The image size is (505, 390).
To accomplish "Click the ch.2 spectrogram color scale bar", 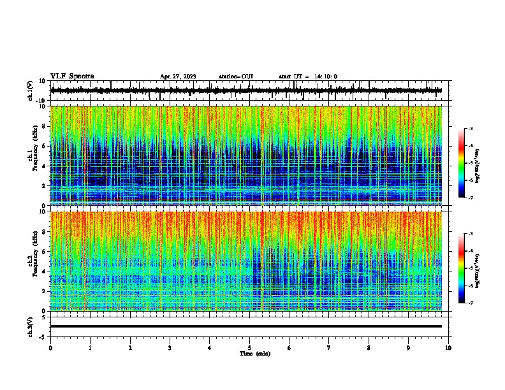I will pyautogui.click(x=461, y=268).
